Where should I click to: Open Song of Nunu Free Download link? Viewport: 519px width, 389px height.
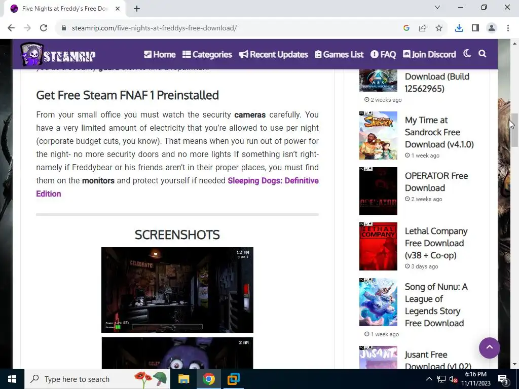pyautogui.click(x=436, y=304)
